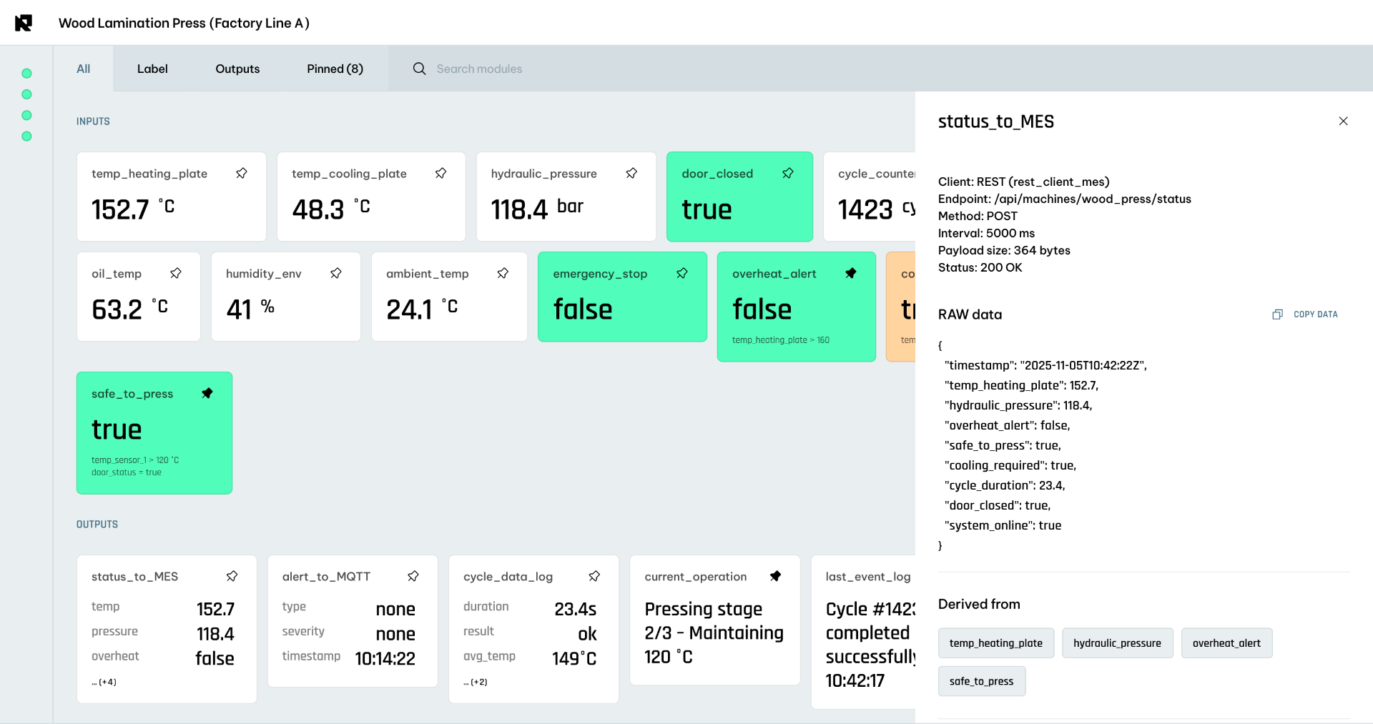Select the second green sidebar status dot
This screenshot has width=1373, height=724.
pos(27,94)
